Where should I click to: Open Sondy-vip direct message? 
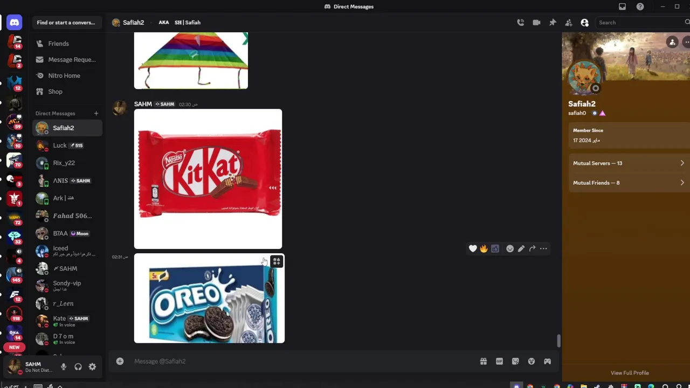(x=67, y=286)
